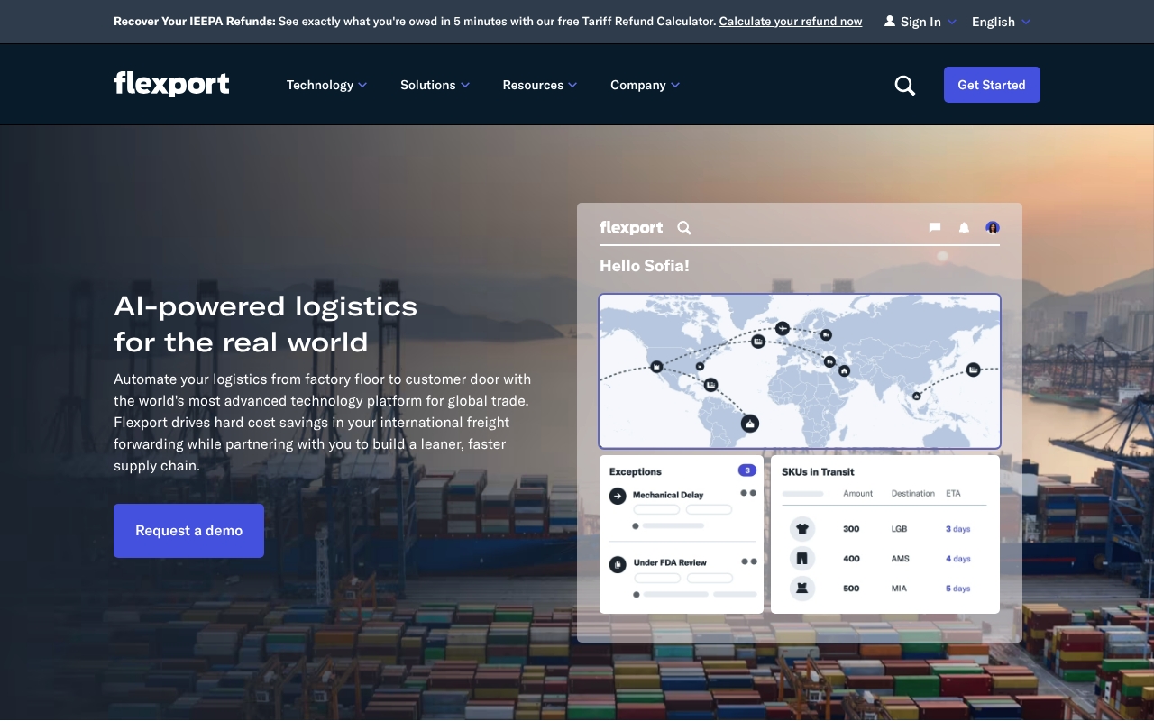Click the Sign In person icon

coord(890,21)
